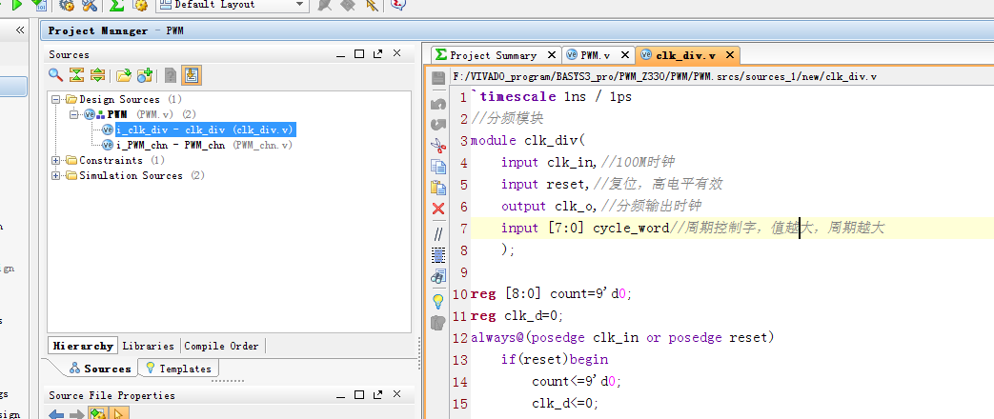Switch to Compile Order view tab
Viewport: 994px width, 419px height.
tap(221, 346)
